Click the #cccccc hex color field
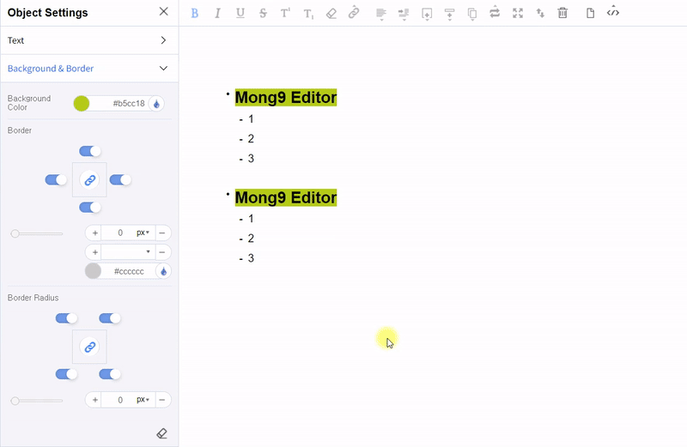Screen dimensions: 687x447 [128, 271]
